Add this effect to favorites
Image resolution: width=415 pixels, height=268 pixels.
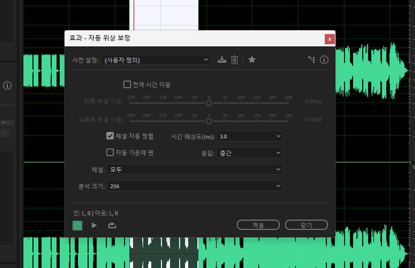[x=252, y=60]
